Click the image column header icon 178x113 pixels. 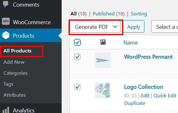103,42
